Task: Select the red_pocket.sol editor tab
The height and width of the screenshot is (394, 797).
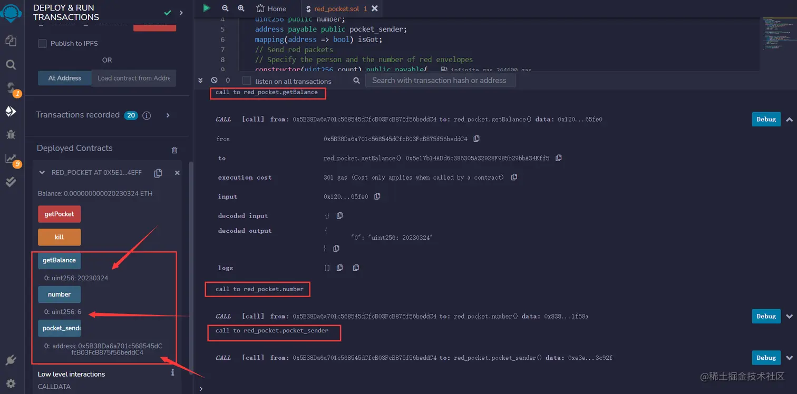Action: coord(338,8)
